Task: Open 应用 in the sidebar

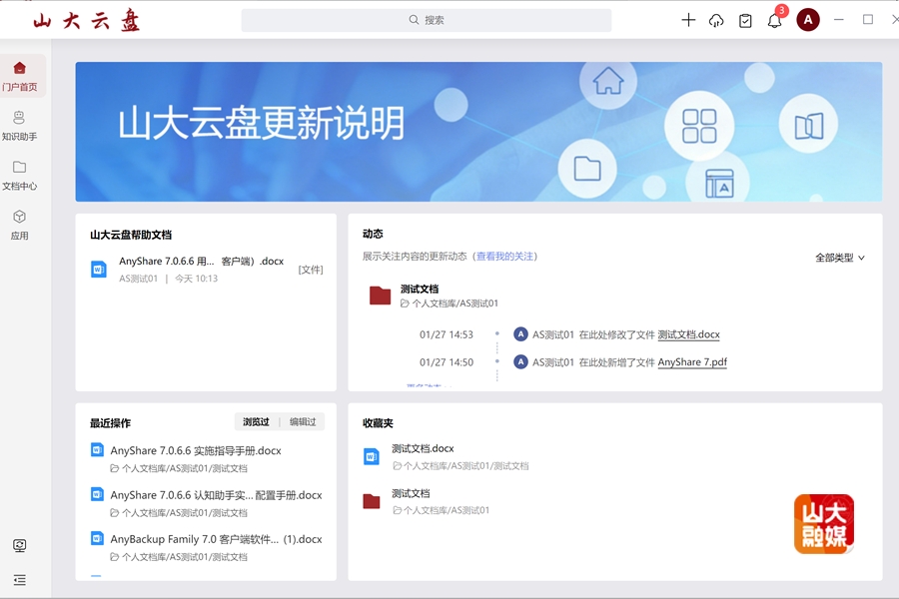Action: coord(19,225)
